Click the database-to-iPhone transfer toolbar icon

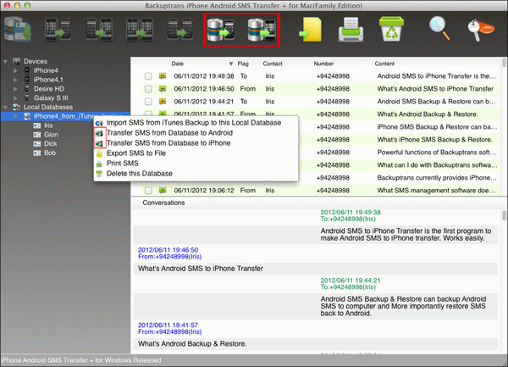coord(262,30)
